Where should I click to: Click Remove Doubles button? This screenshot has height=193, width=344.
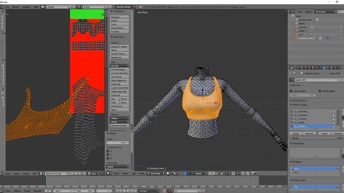pos(119,125)
